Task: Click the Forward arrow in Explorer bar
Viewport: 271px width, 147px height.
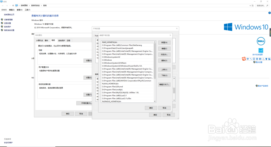Action: click(7, 5)
